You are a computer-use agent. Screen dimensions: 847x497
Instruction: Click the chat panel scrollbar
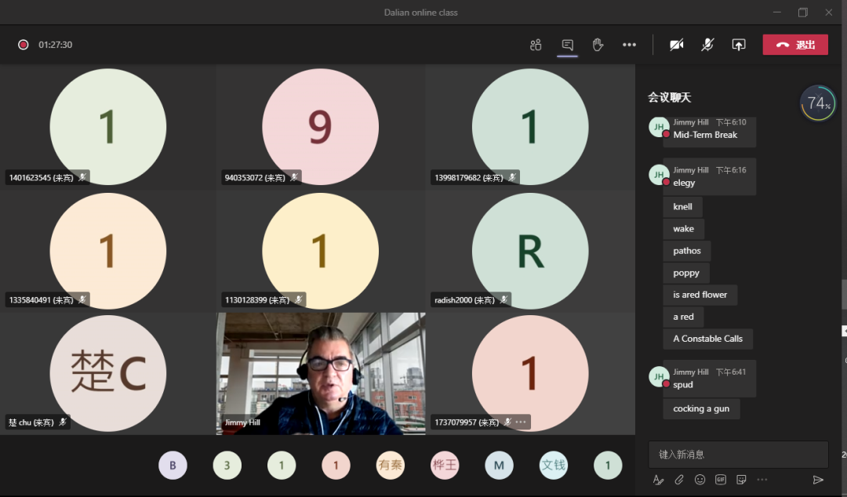pos(844,294)
